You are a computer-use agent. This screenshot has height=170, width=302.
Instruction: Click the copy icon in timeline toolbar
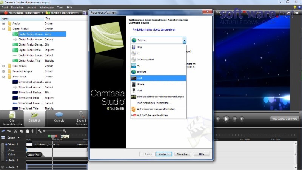click(22, 131)
